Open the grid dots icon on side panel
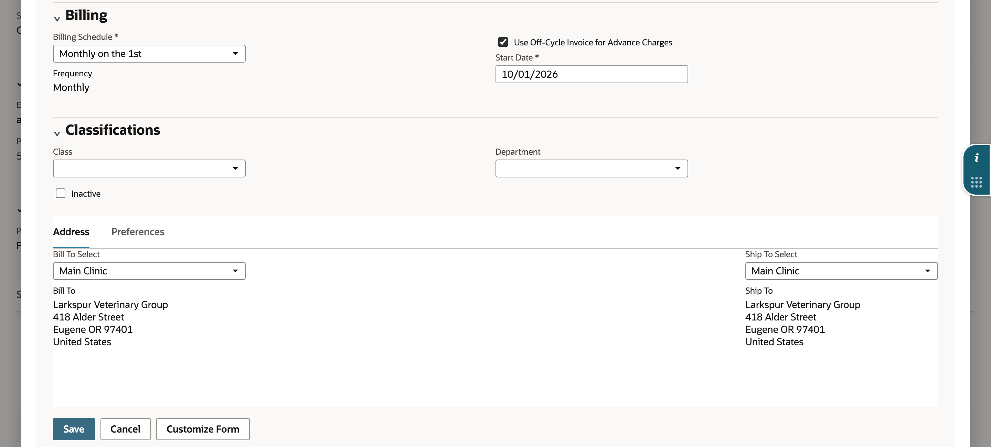The width and height of the screenshot is (991, 447). click(x=977, y=182)
